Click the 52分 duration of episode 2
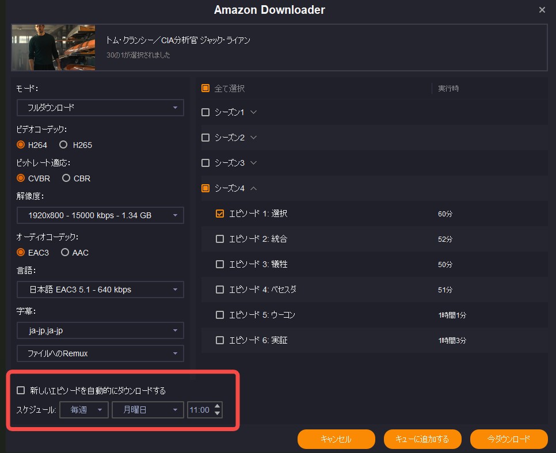The image size is (556, 453). [x=445, y=239]
